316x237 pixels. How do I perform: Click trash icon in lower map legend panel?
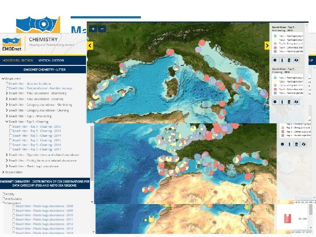tap(296, 144)
